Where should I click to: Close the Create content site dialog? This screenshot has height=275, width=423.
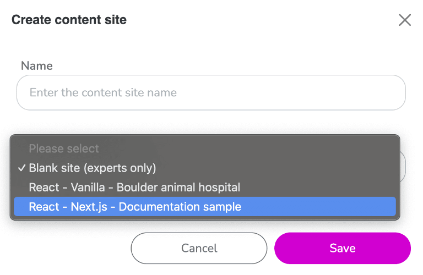point(405,20)
